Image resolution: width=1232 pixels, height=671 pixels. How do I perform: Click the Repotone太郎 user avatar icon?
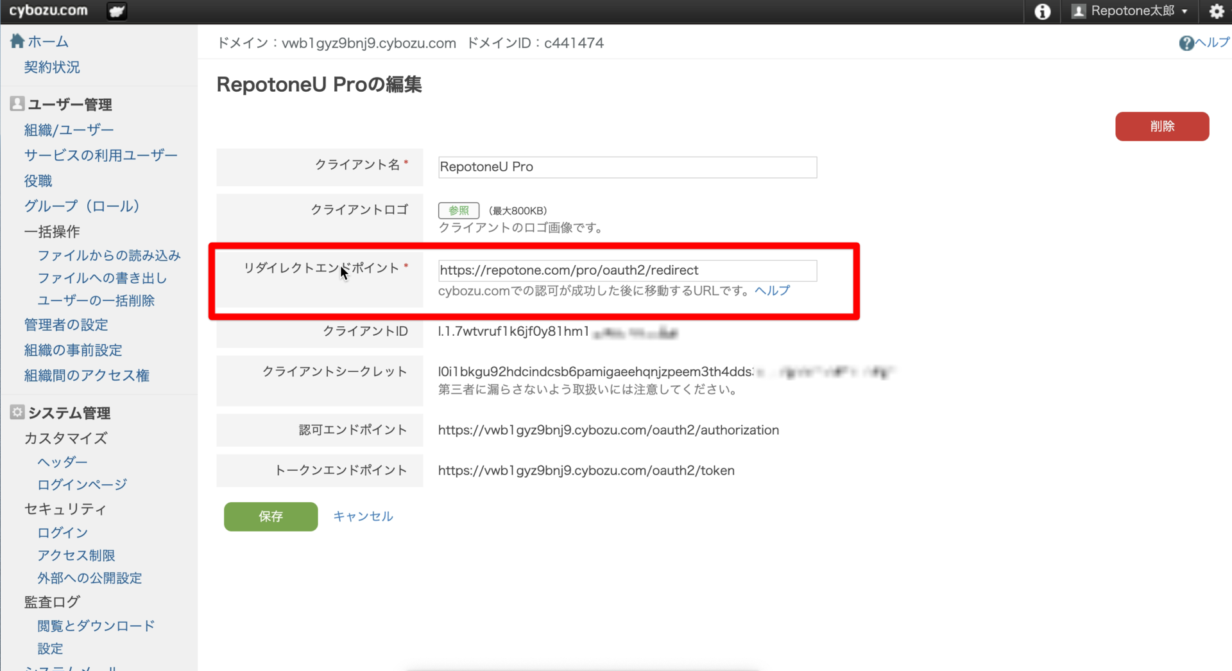coord(1079,11)
